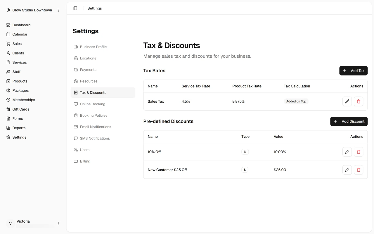Open Locations settings tab
The height and width of the screenshot is (234, 374).
point(103,58)
